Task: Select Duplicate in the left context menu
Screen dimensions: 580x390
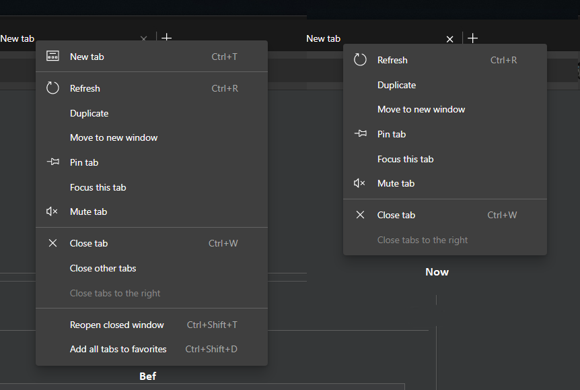Action: pos(151,113)
